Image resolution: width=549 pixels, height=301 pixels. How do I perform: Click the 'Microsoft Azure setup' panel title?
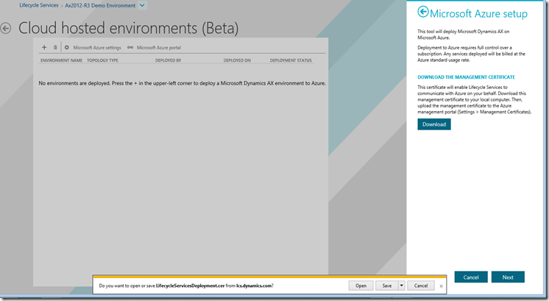click(x=478, y=14)
